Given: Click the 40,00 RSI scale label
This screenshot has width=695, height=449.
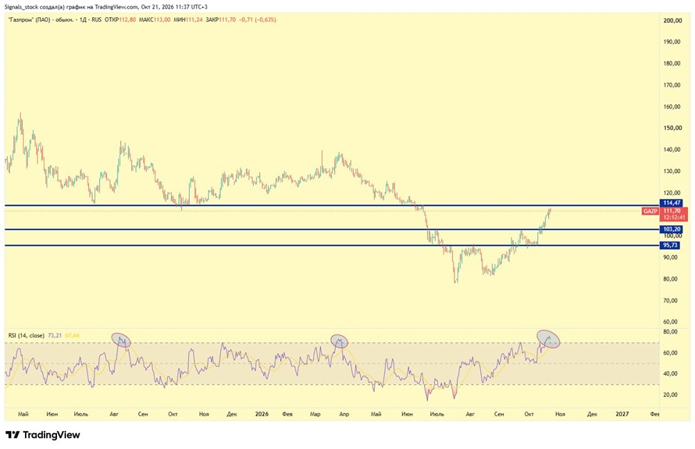Looking at the screenshot, I should point(670,374).
